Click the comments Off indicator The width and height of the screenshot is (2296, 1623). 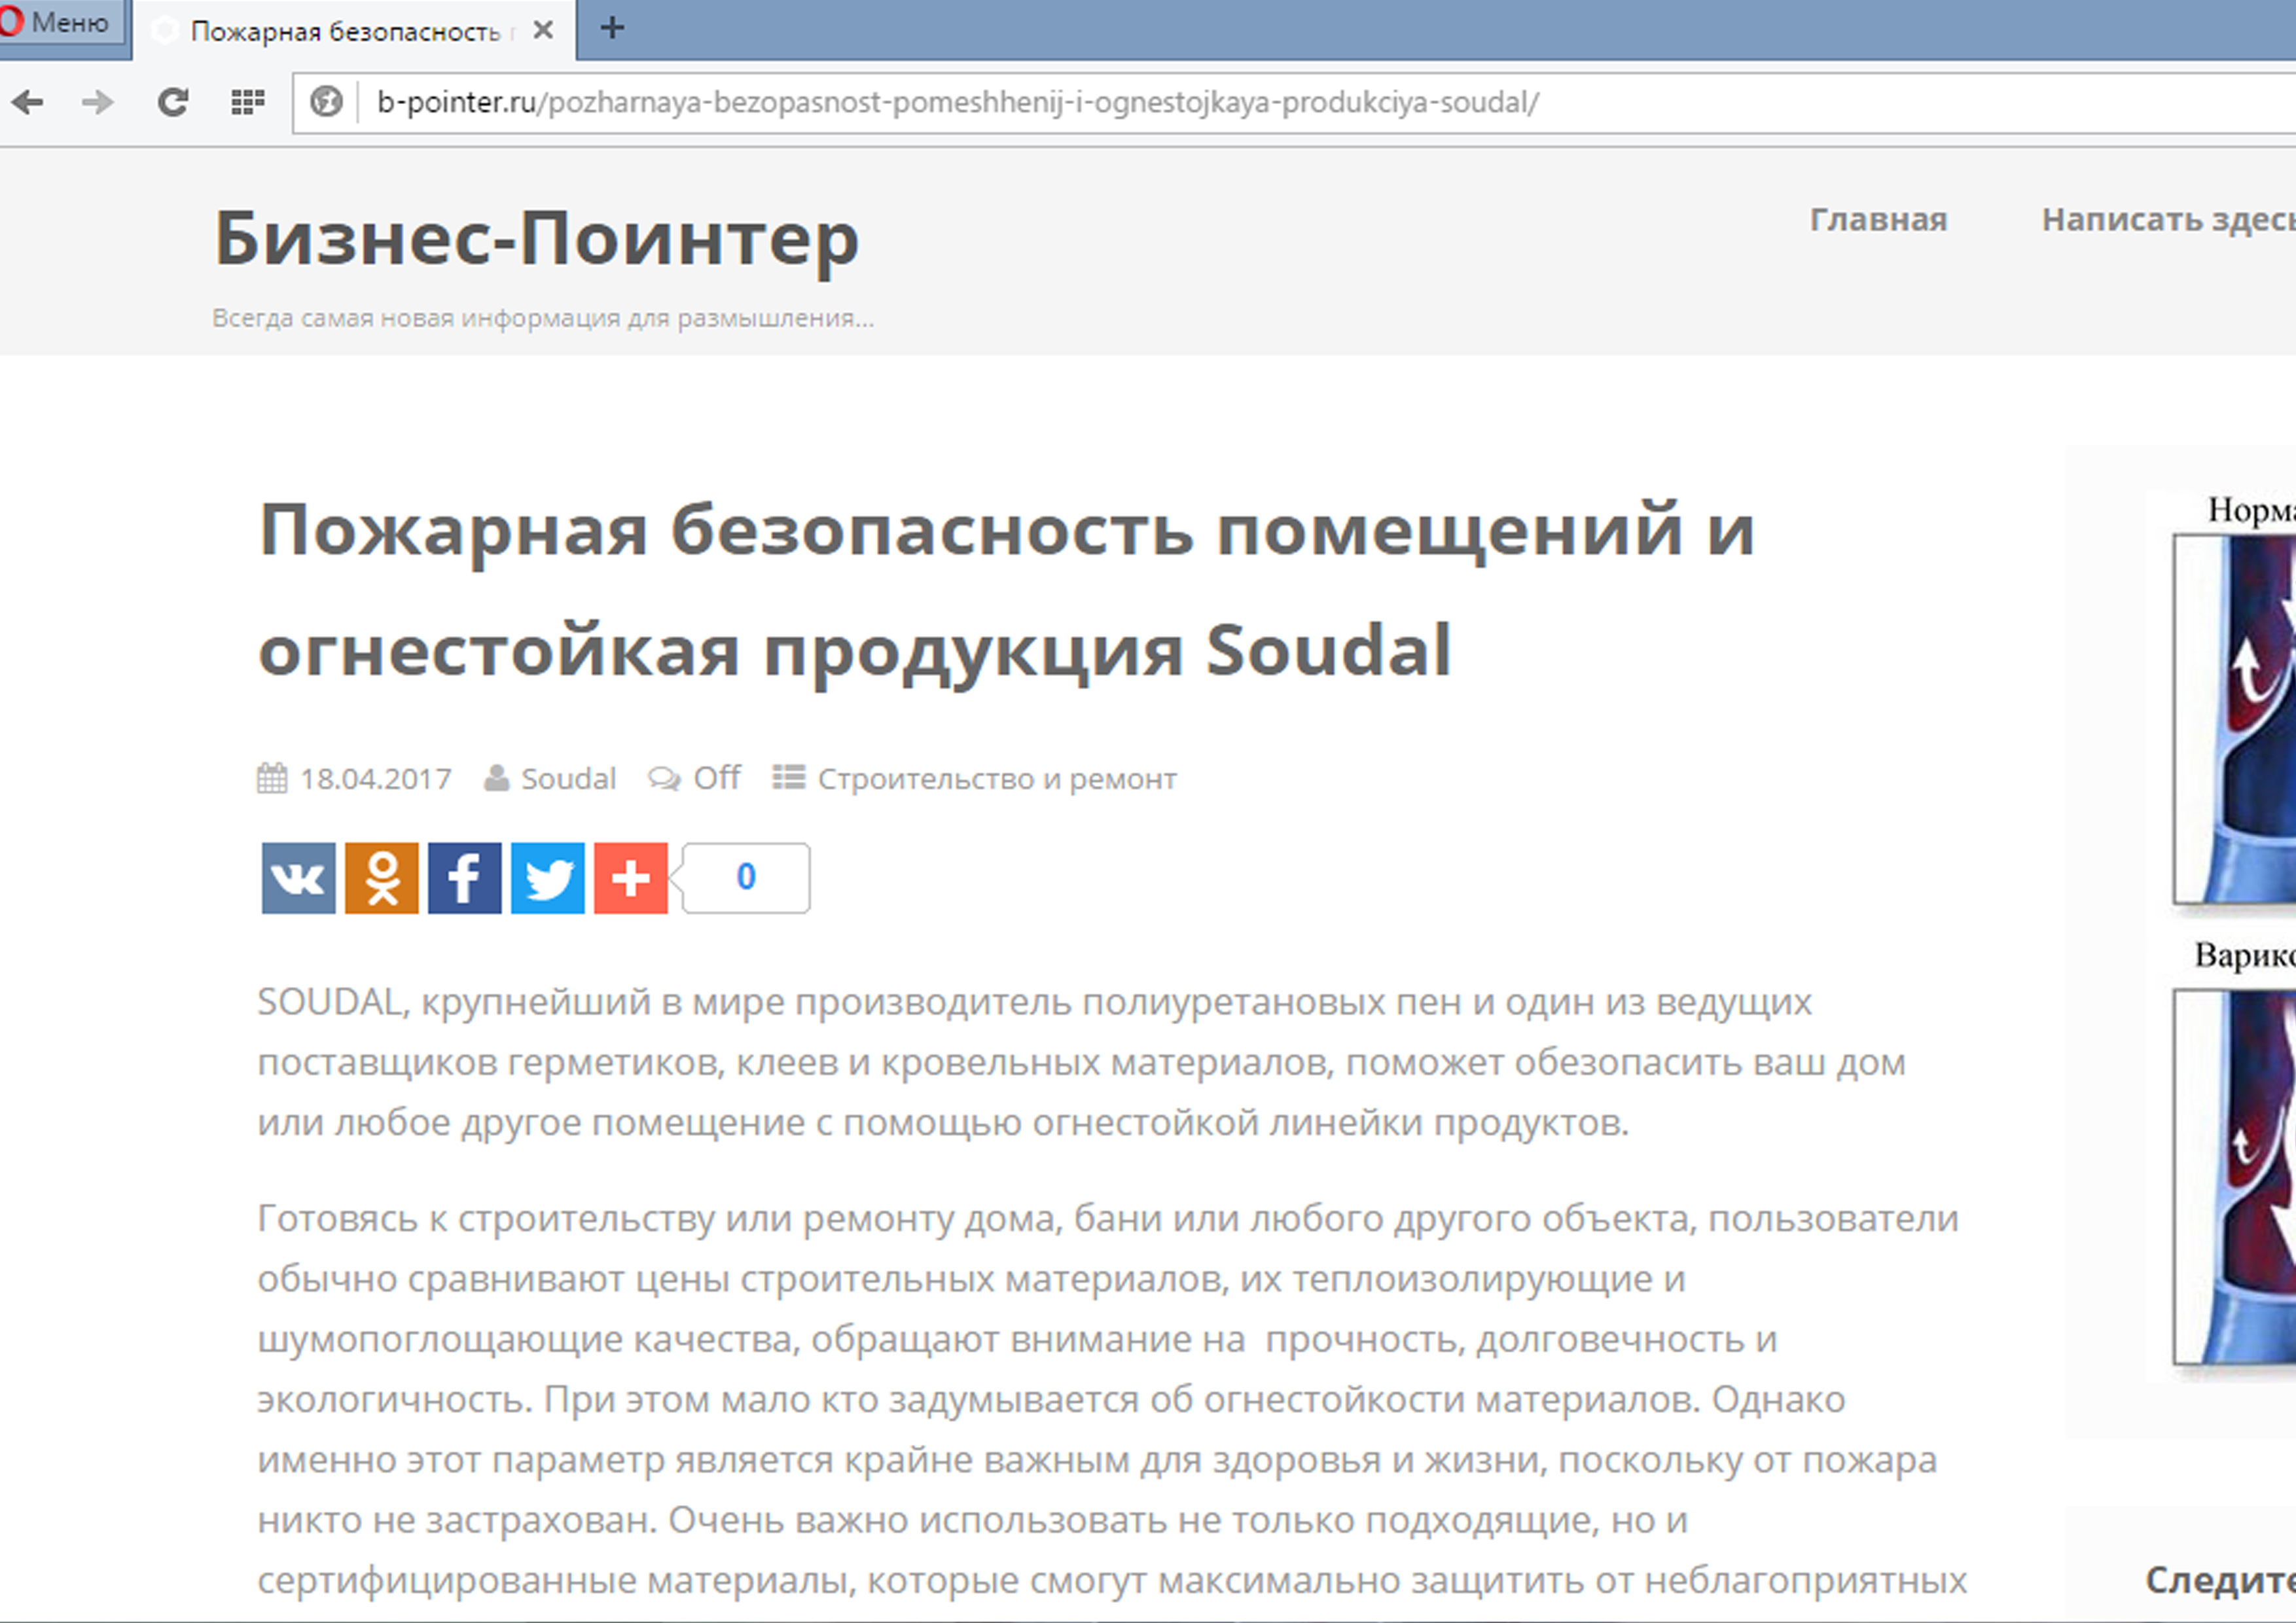pyautogui.click(x=717, y=778)
